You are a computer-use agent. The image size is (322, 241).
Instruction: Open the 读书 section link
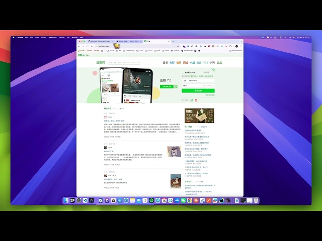pyautogui.click(x=165, y=62)
